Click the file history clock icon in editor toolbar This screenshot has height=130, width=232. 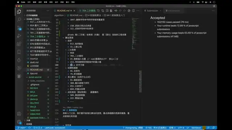[98, 10]
